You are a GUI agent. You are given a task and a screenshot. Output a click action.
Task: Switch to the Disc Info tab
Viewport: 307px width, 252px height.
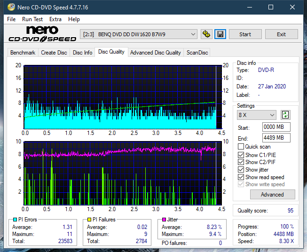pos(82,53)
